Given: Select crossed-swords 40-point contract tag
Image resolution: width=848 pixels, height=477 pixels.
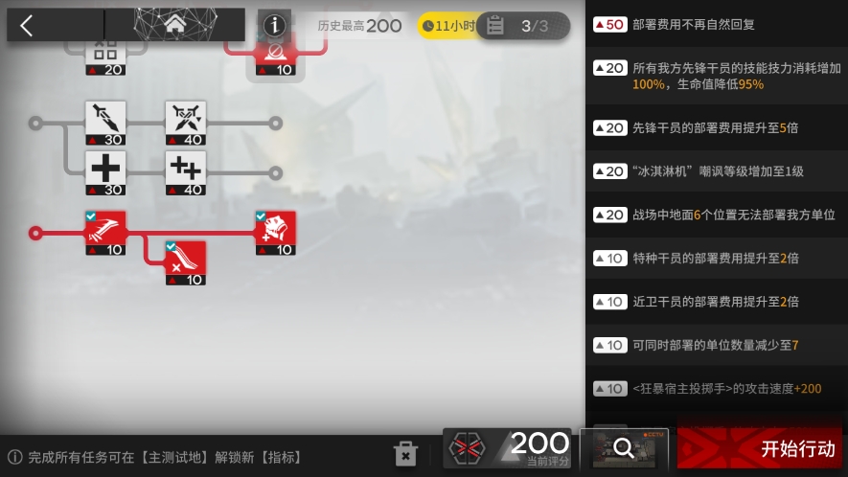Looking at the screenshot, I should (186, 124).
